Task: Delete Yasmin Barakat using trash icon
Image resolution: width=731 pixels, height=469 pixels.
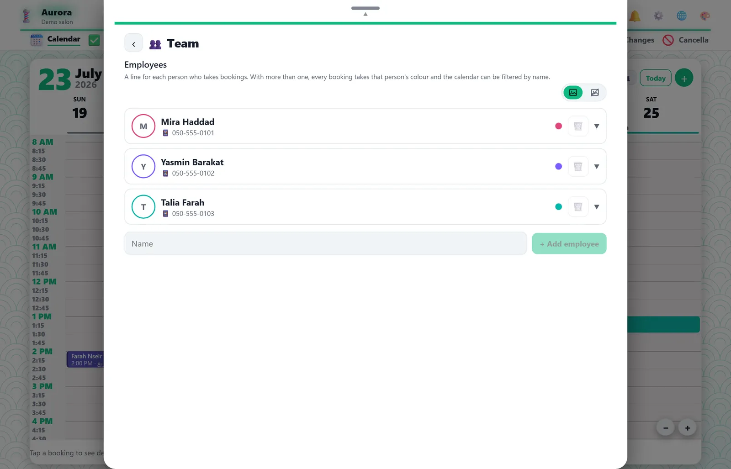Action: coord(578,166)
